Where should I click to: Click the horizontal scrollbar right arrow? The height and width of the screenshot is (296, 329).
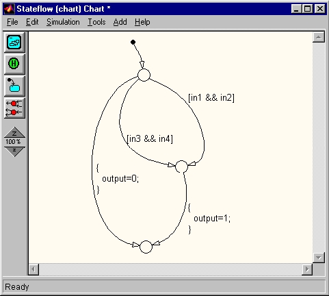(x=307, y=269)
